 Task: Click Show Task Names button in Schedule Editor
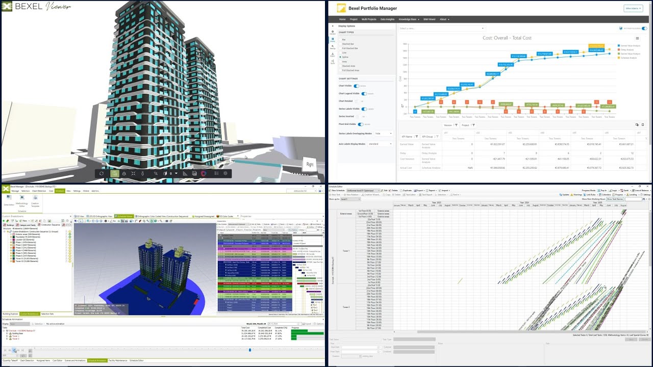616,199
